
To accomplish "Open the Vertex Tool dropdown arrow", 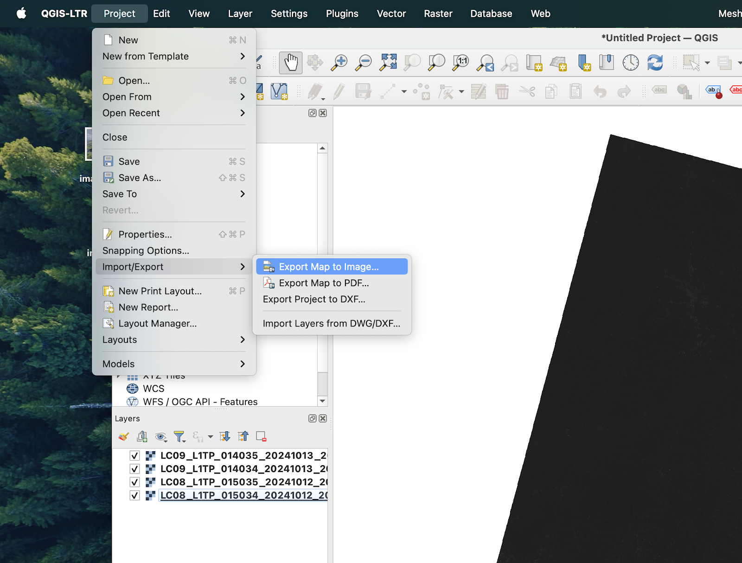I will (461, 91).
